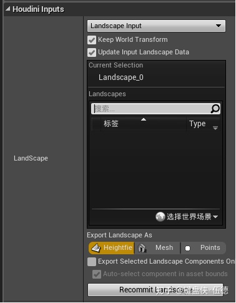Enable Export Selected Landscape Components Only
Screen dimensions: 236x303
click(92, 262)
